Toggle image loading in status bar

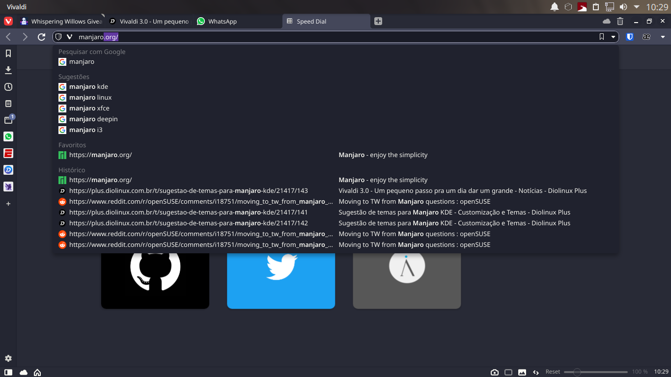(x=522, y=372)
